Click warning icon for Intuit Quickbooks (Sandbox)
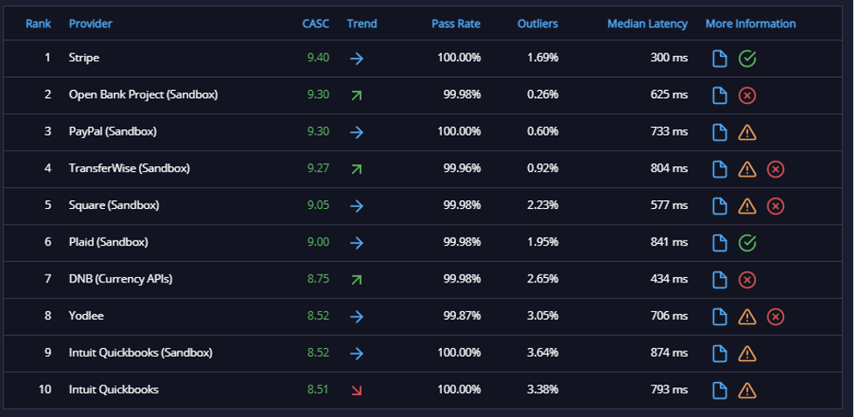This screenshot has height=417, width=855. (747, 353)
